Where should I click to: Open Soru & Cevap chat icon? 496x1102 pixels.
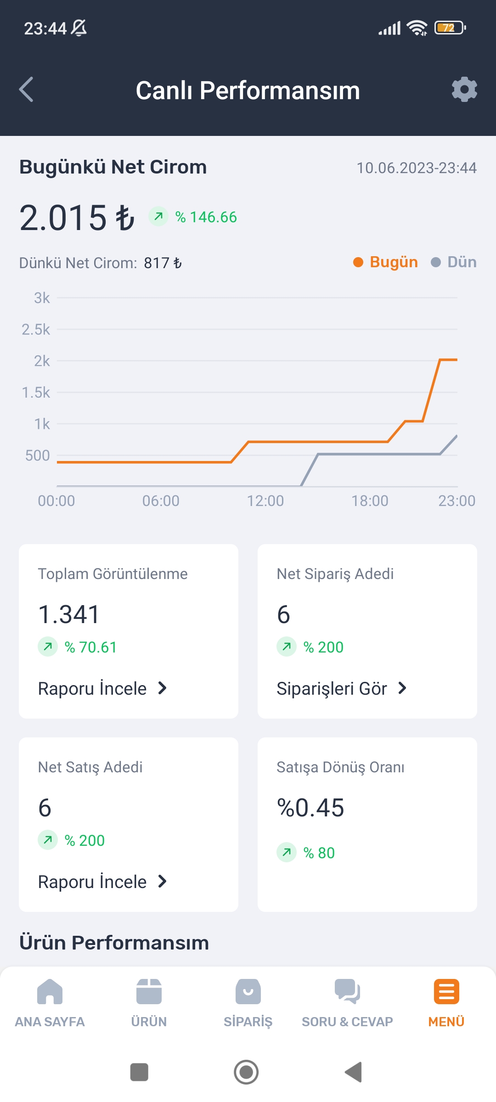(347, 991)
